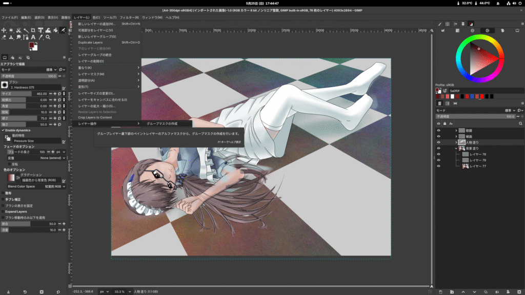The height and width of the screenshot is (295, 525).
Task: Toggle the 反転 checkbox
Action: tap(9, 164)
